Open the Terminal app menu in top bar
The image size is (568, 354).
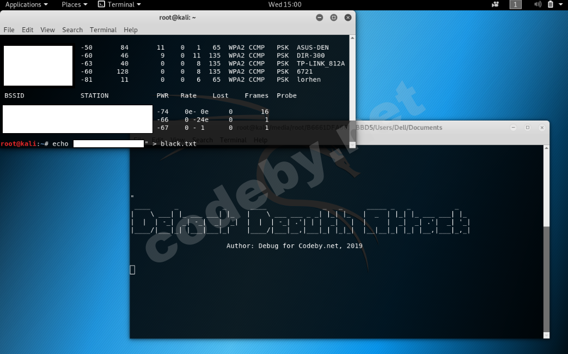(x=119, y=4)
